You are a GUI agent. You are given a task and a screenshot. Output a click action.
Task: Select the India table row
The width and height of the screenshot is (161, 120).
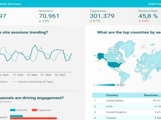(127, 106)
